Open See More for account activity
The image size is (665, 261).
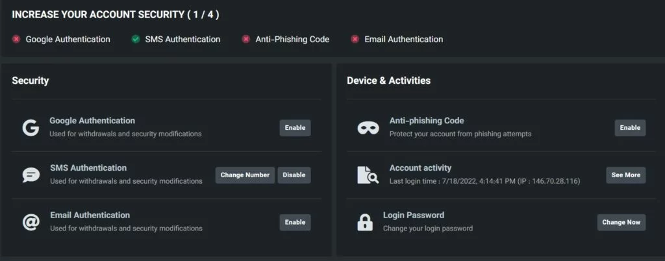625,175
